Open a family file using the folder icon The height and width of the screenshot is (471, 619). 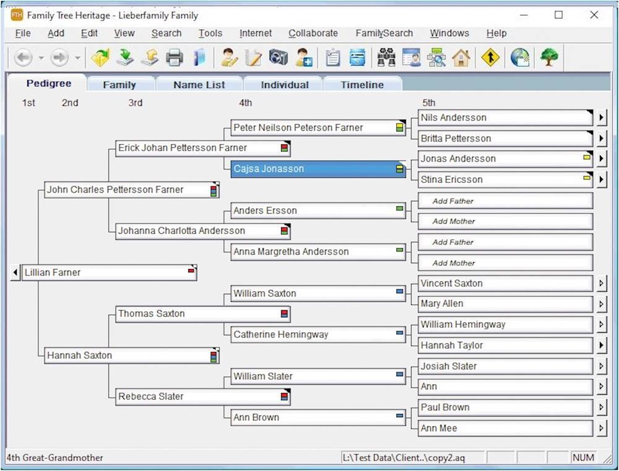pos(100,58)
